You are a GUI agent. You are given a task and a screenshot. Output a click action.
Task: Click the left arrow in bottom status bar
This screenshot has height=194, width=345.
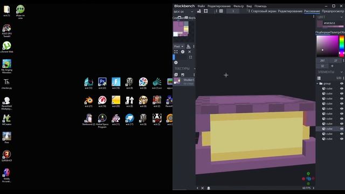pyautogui.click(x=197, y=188)
